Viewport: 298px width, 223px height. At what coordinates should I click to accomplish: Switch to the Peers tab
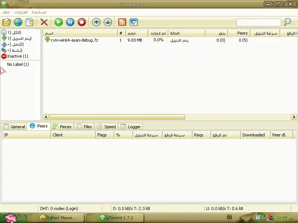coord(39,126)
